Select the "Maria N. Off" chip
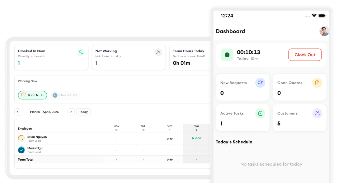 [x=65, y=95]
